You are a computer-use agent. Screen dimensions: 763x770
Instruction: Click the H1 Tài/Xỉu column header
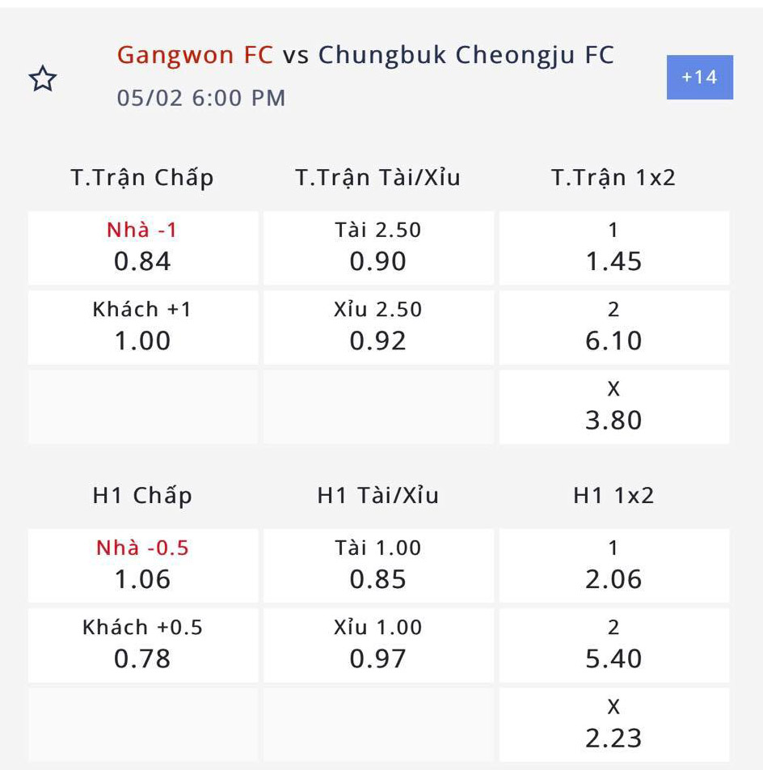(x=378, y=496)
